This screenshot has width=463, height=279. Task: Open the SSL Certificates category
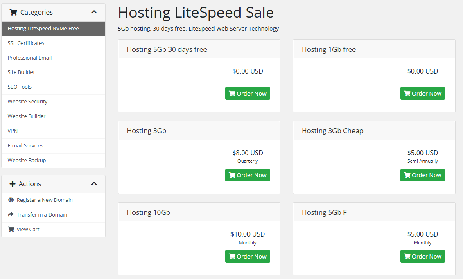pyautogui.click(x=54, y=43)
